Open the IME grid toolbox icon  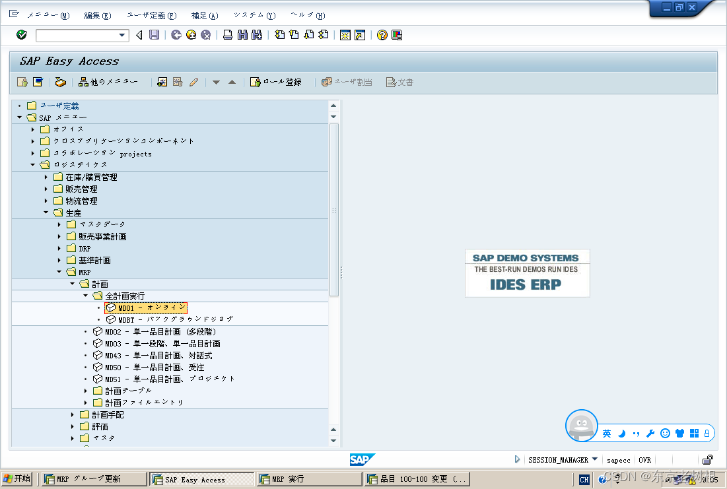694,434
